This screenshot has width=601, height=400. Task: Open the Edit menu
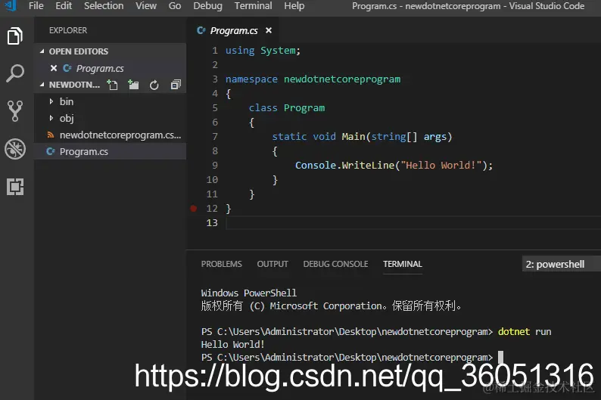coord(64,6)
